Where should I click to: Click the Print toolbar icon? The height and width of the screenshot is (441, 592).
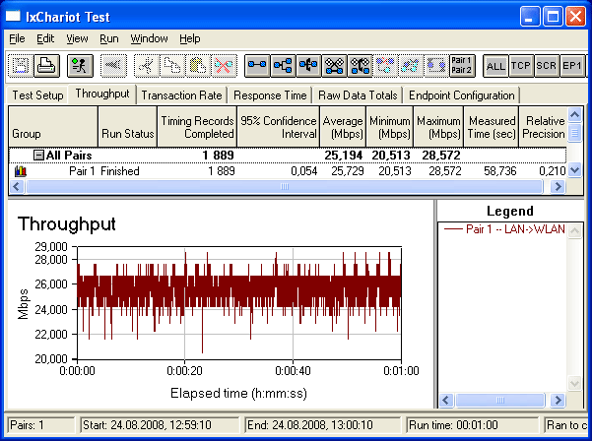tap(47, 66)
